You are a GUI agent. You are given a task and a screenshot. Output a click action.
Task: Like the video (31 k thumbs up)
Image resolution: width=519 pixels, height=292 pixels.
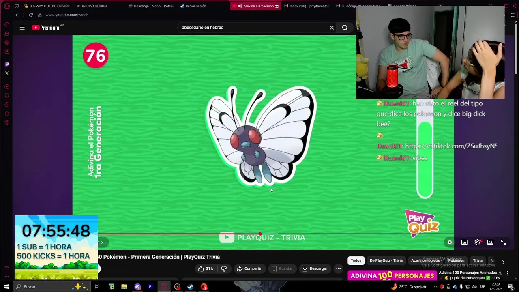click(x=206, y=268)
